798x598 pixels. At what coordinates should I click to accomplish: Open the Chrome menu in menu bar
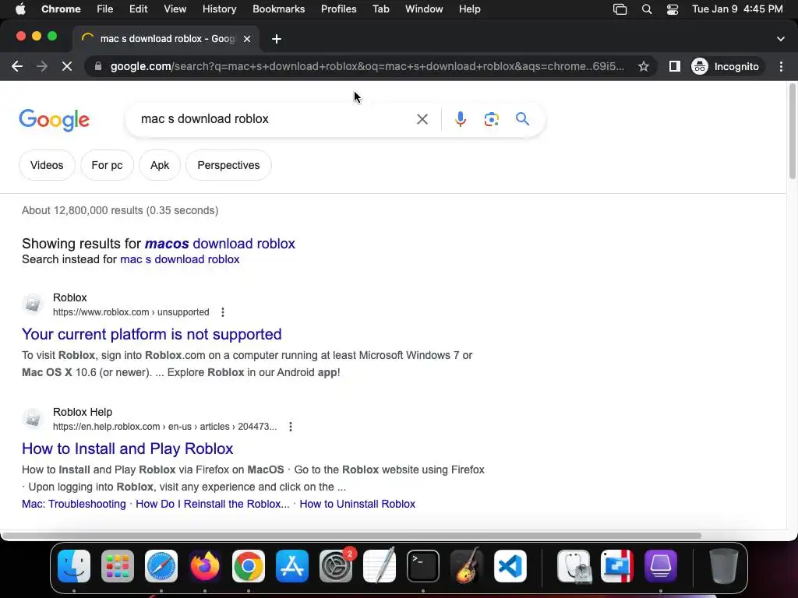tap(61, 9)
